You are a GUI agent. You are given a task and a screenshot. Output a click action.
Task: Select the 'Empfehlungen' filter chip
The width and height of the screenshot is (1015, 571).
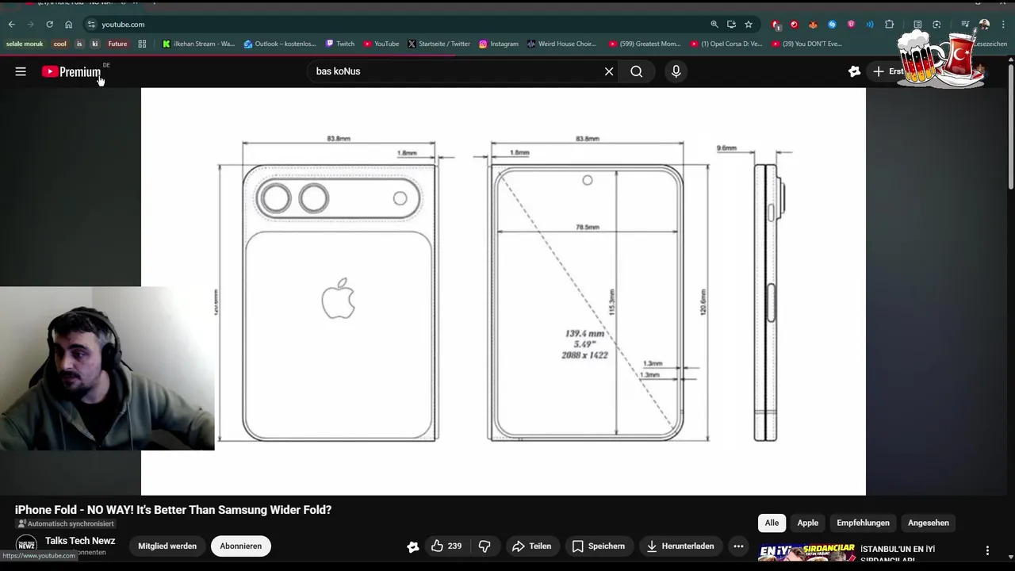[x=863, y=523]
